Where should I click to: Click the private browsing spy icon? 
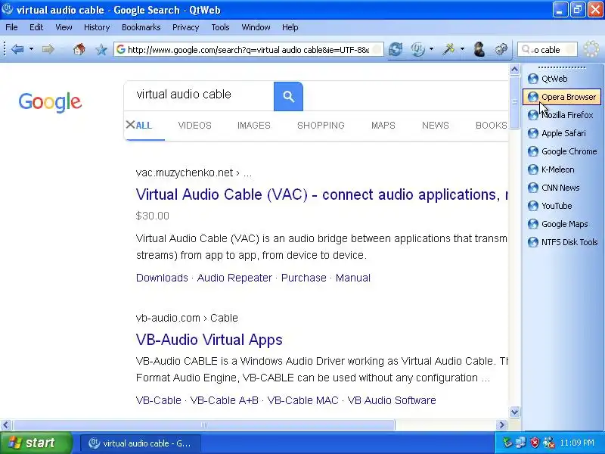click(x=479, y=49)
